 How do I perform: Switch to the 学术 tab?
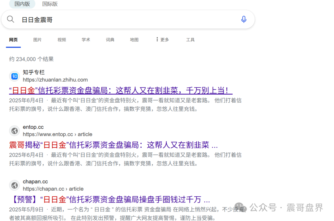[86, 40]
